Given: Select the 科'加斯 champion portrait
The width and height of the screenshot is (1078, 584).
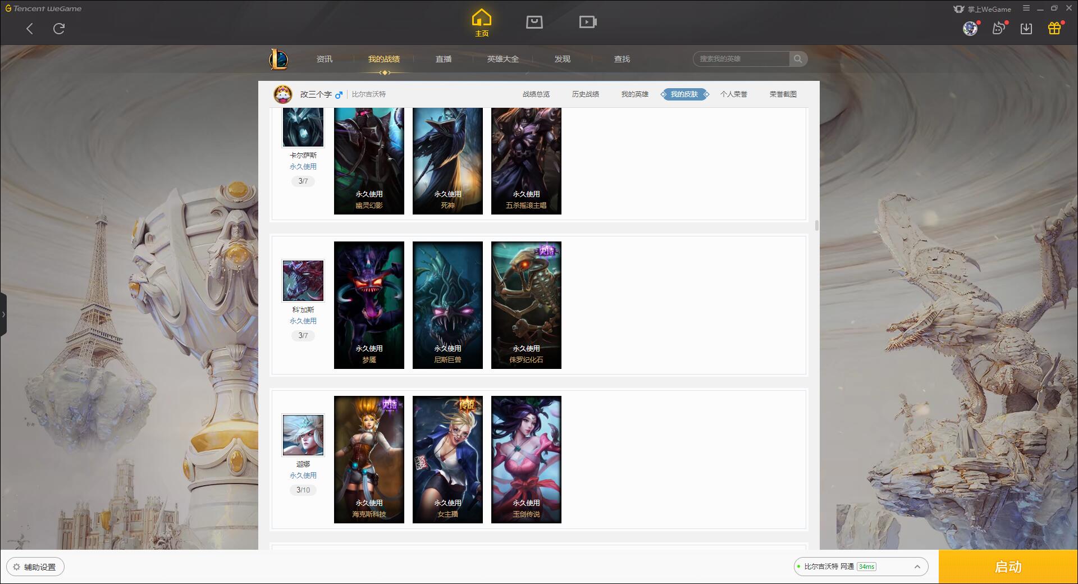Looking at the screenshot, I should [303, 280].
